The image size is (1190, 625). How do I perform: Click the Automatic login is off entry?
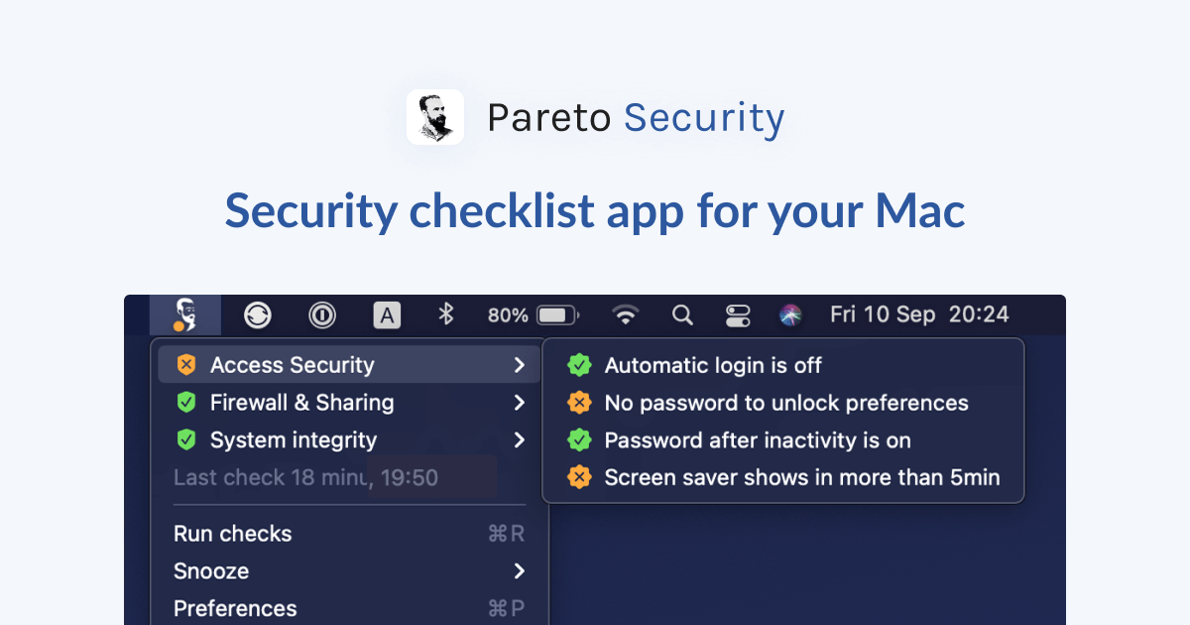(x=713, y=364)
